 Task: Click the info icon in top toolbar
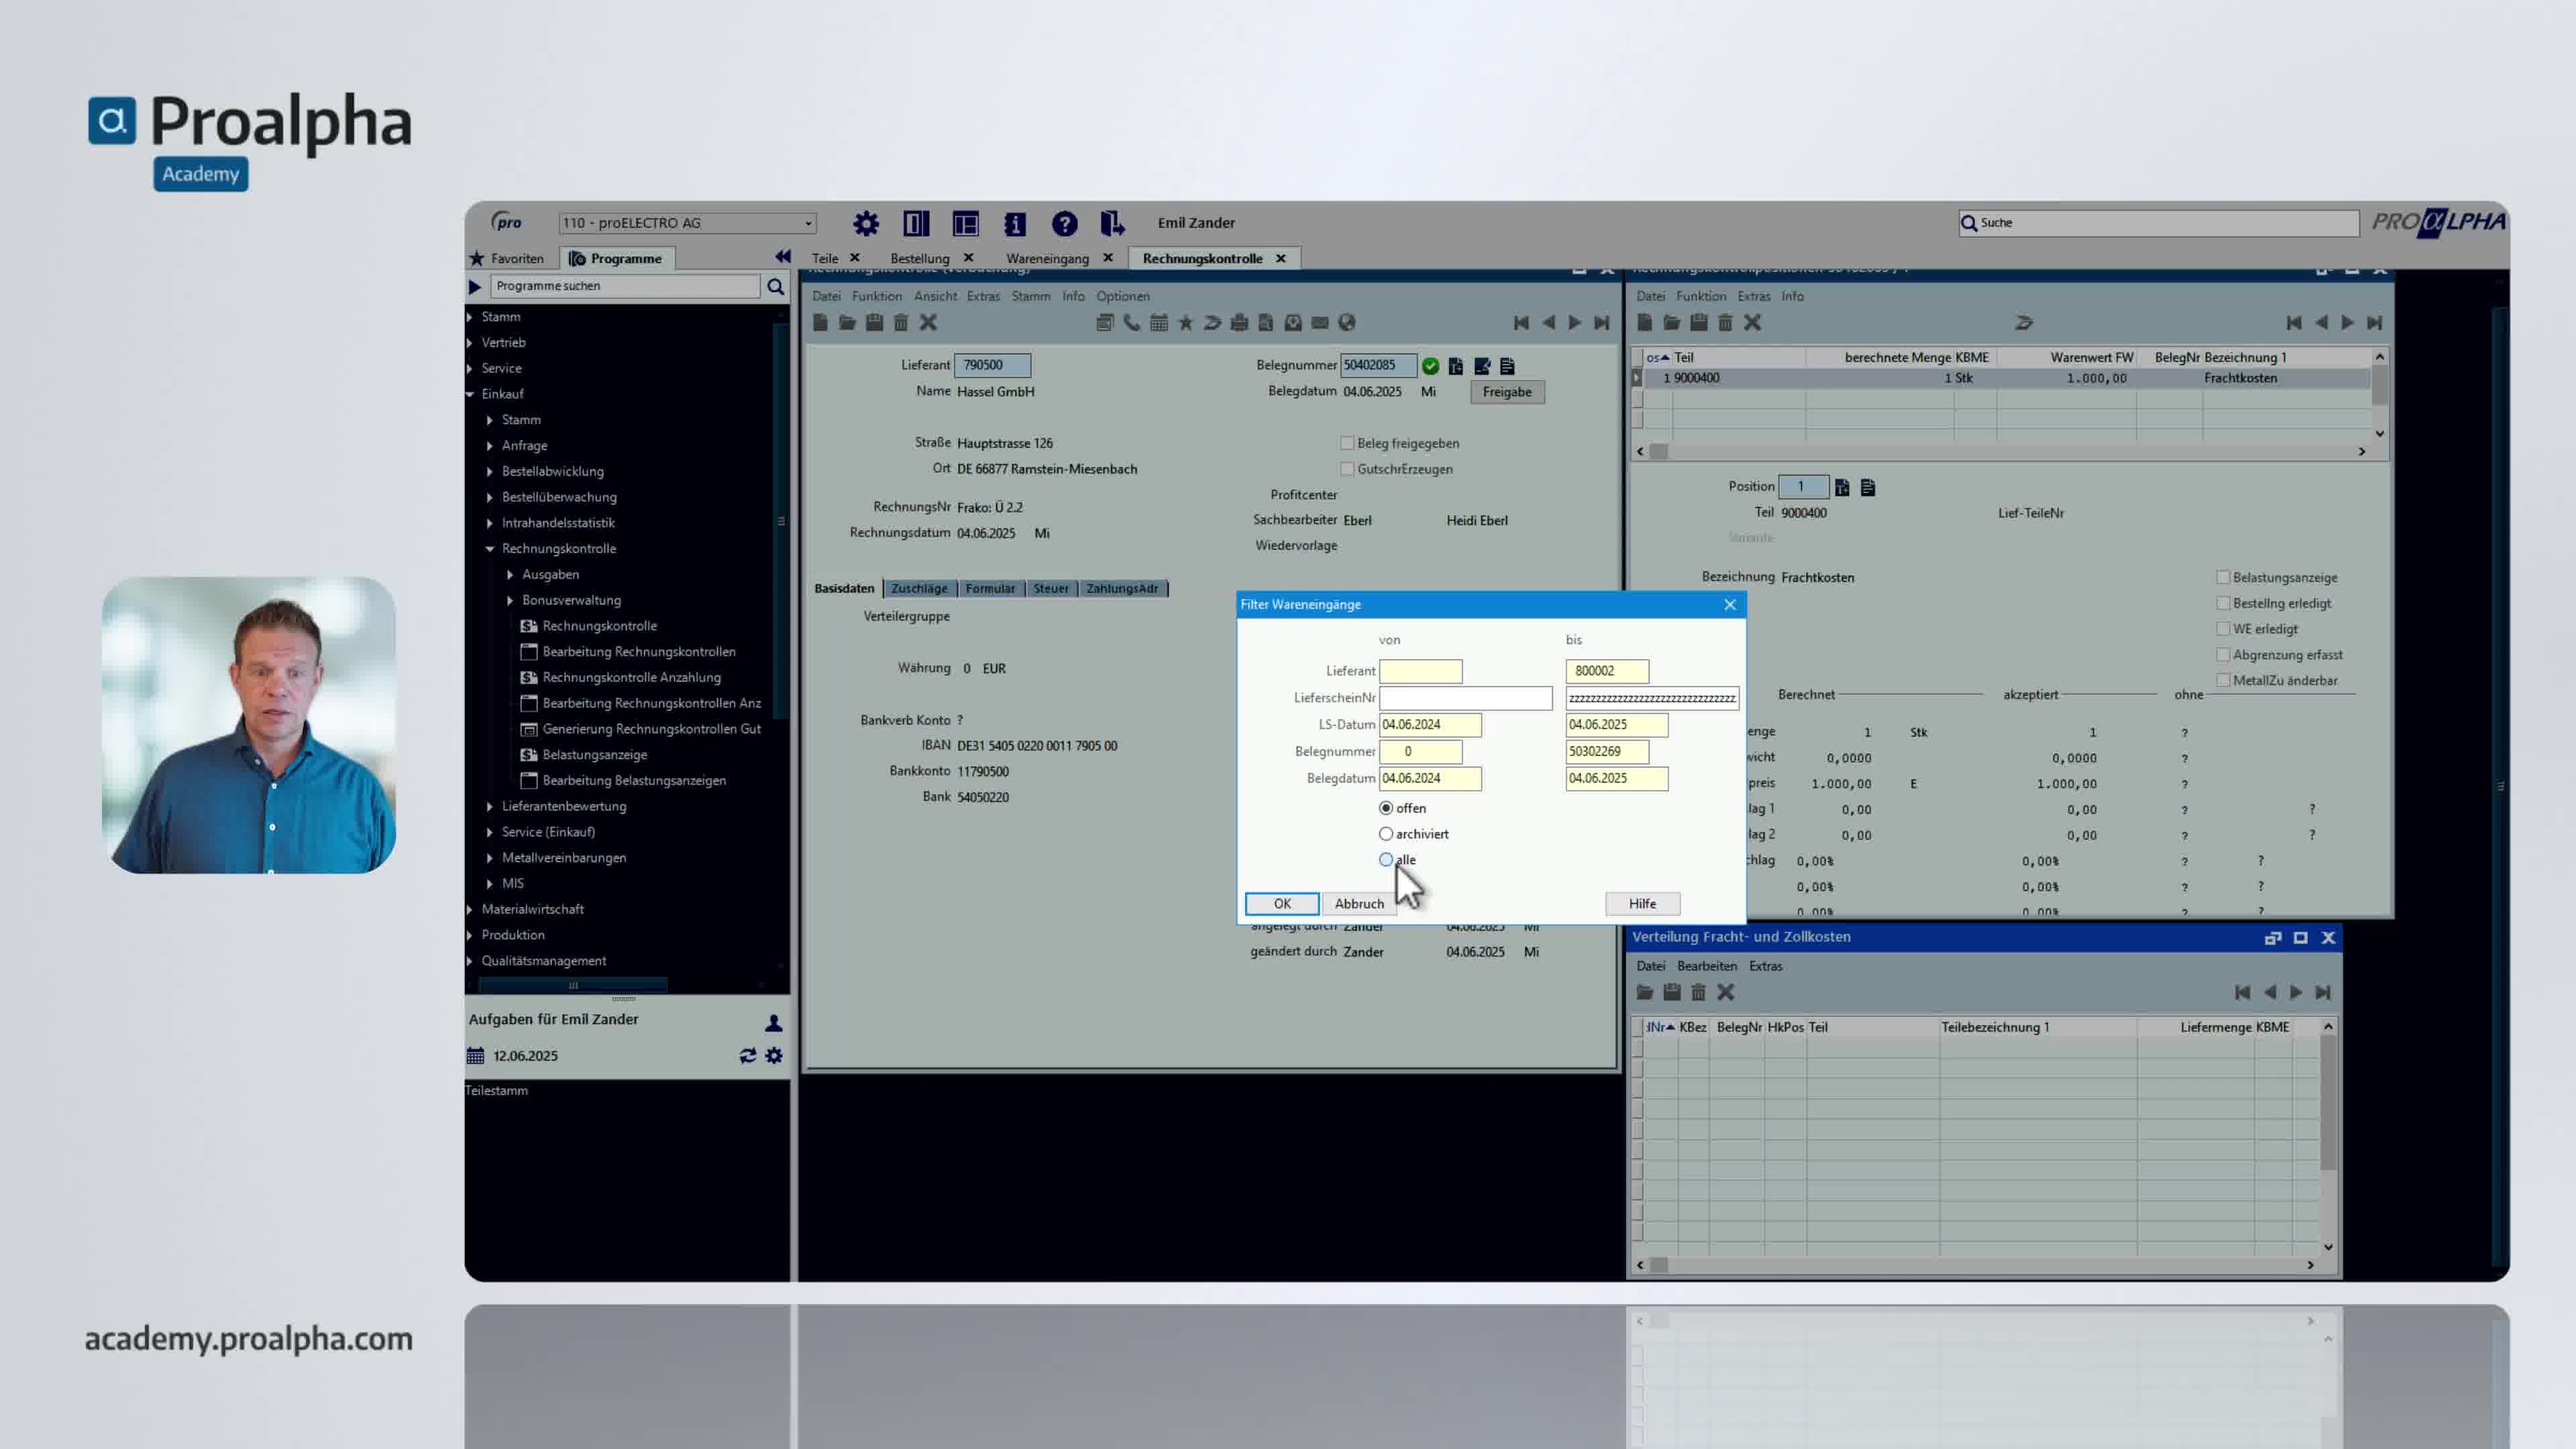1015,223
